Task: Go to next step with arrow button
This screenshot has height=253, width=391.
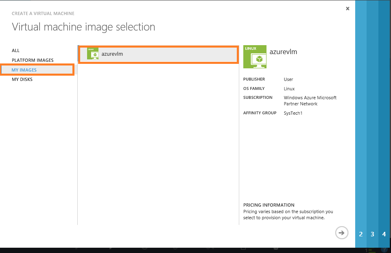Action: pos(342,233)
